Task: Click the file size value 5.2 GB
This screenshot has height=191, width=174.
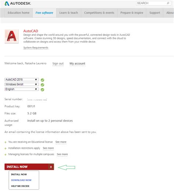Action: coord(32,113)
